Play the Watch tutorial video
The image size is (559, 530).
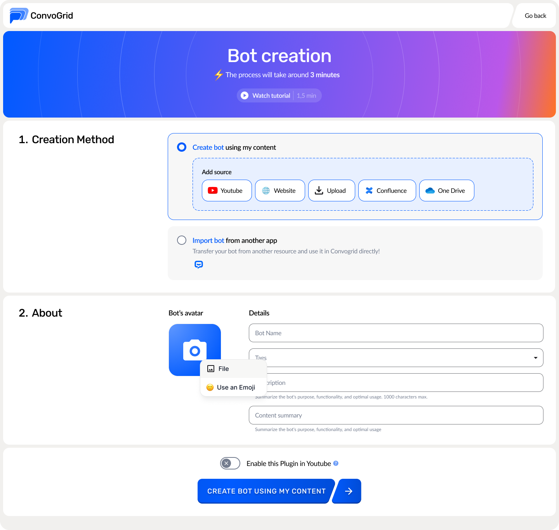coord(245,95)
